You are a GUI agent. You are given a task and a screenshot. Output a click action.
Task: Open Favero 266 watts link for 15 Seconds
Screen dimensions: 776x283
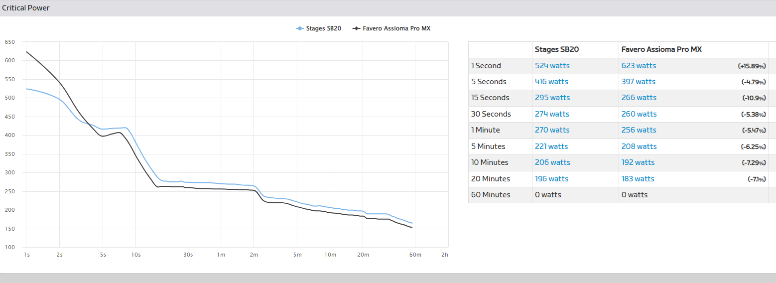click(x=639, y=98)
